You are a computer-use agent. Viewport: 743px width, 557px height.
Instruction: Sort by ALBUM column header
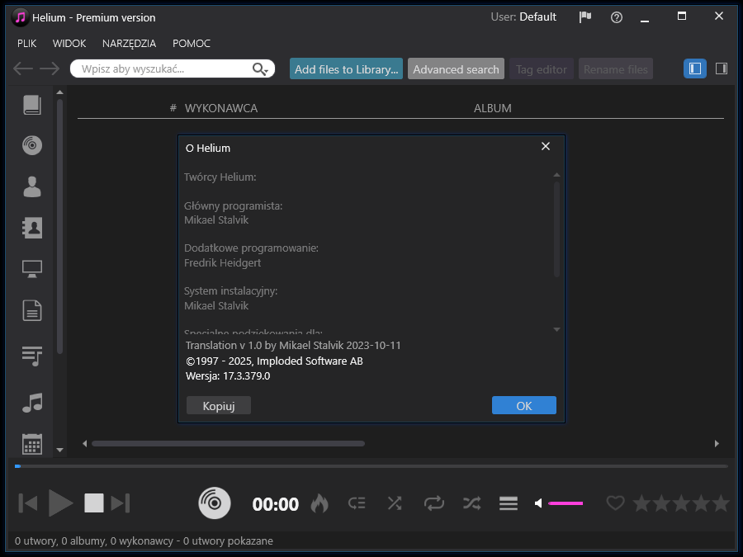(493, 108)
